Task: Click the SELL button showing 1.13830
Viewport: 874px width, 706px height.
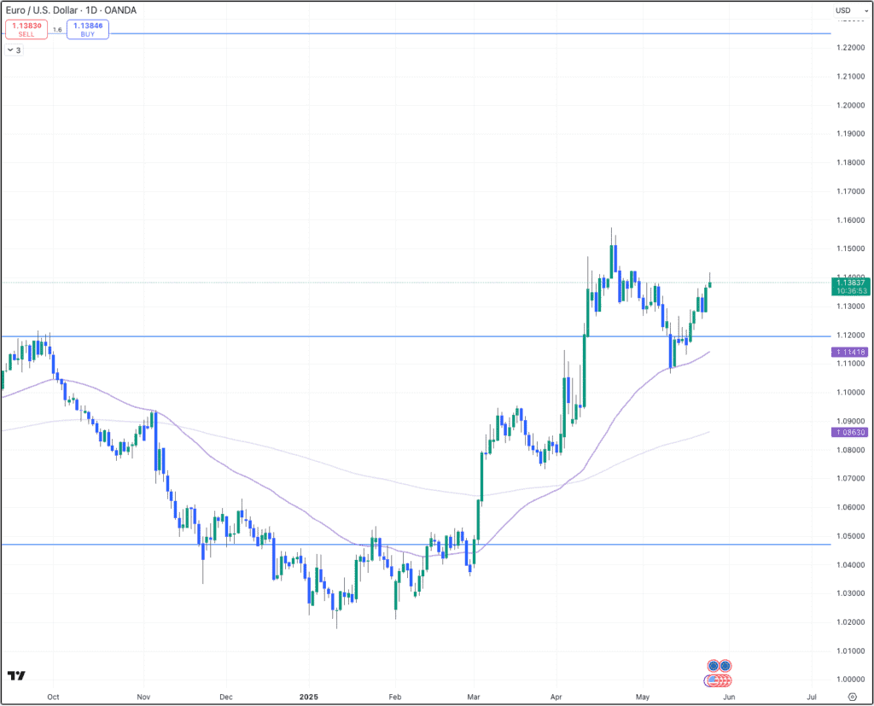Action: pyautogui.click(x=26, y=30)
